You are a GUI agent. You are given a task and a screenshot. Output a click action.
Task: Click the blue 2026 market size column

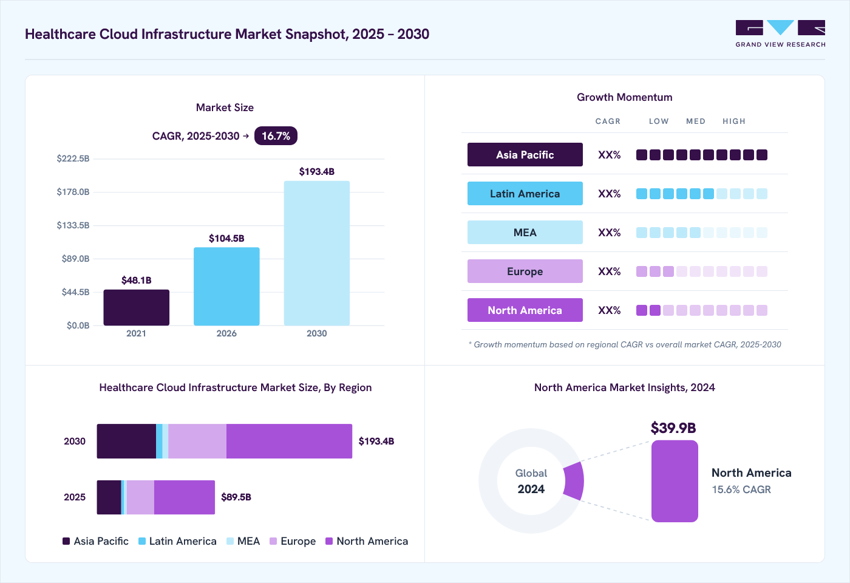[x=226, y=287]
